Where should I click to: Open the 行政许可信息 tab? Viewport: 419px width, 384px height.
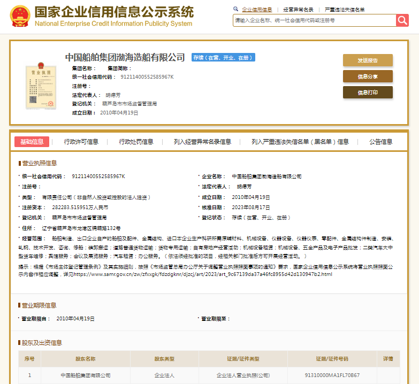[81, 142]
